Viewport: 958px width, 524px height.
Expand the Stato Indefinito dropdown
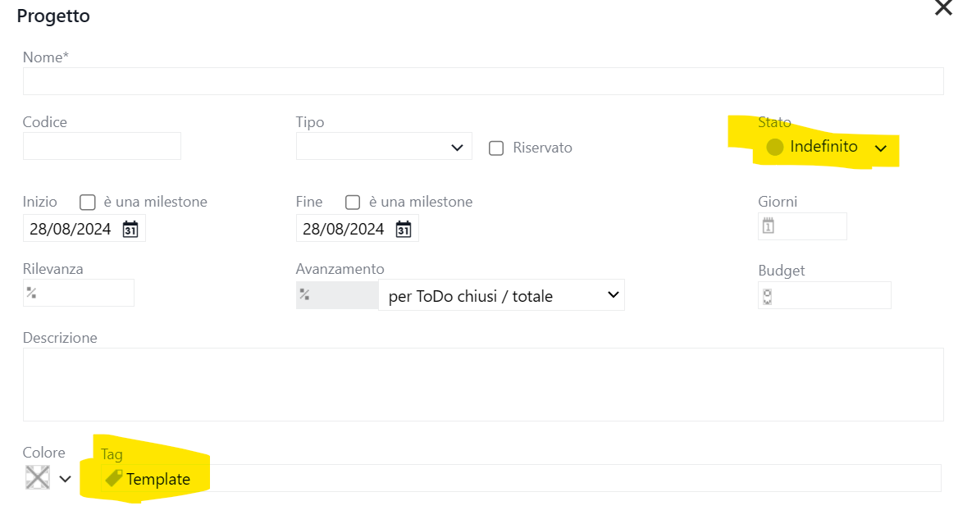click(881, 148)
